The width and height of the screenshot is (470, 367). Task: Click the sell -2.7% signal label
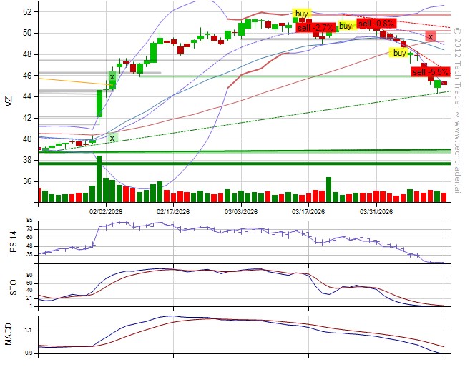(x=315, y=29)
